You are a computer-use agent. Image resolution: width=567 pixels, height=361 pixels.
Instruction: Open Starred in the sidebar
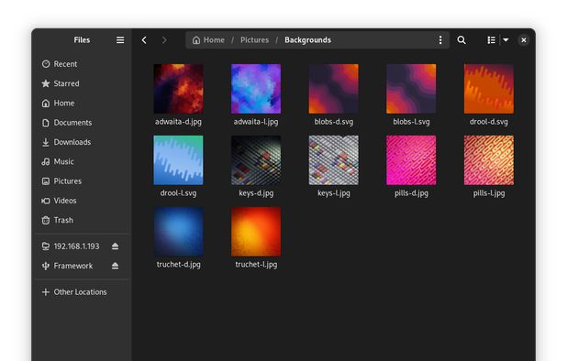click(x=82, y=83)
